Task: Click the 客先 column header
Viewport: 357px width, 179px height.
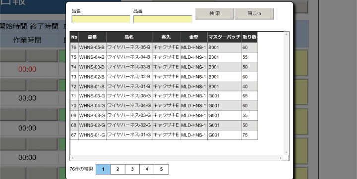Action: click(166, 37)
